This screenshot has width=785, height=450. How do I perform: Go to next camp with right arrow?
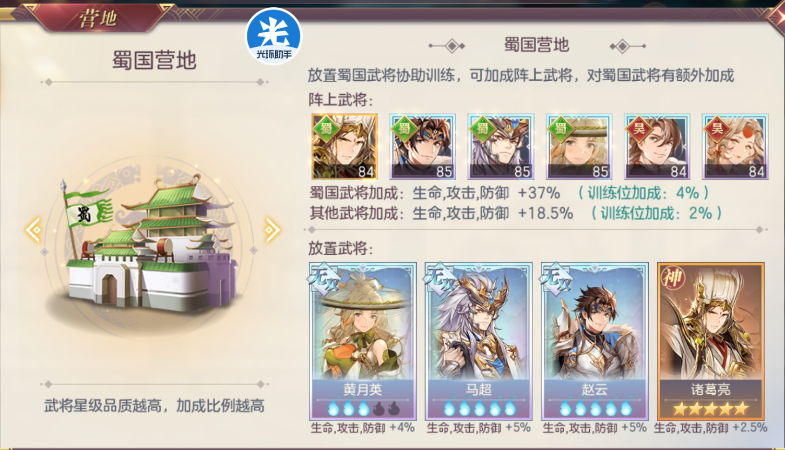click(x=272, y=230)
